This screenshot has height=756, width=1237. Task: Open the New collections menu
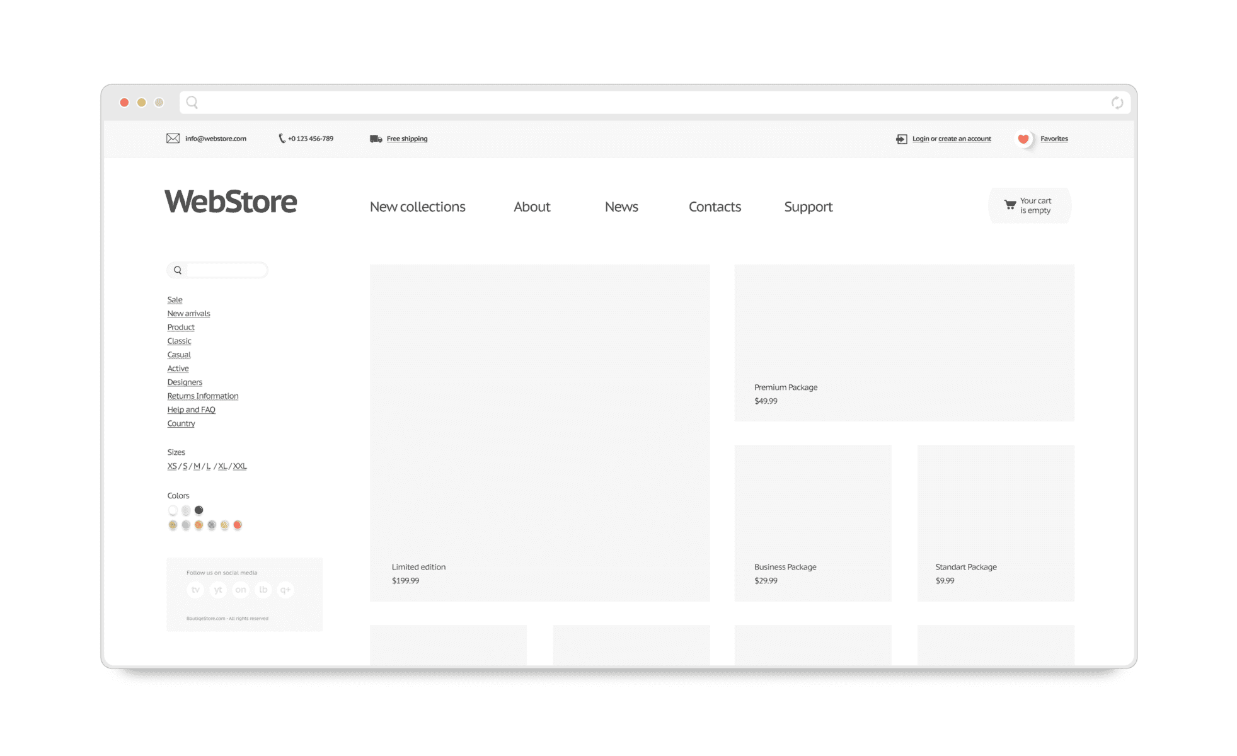click(x=417, y=207)
